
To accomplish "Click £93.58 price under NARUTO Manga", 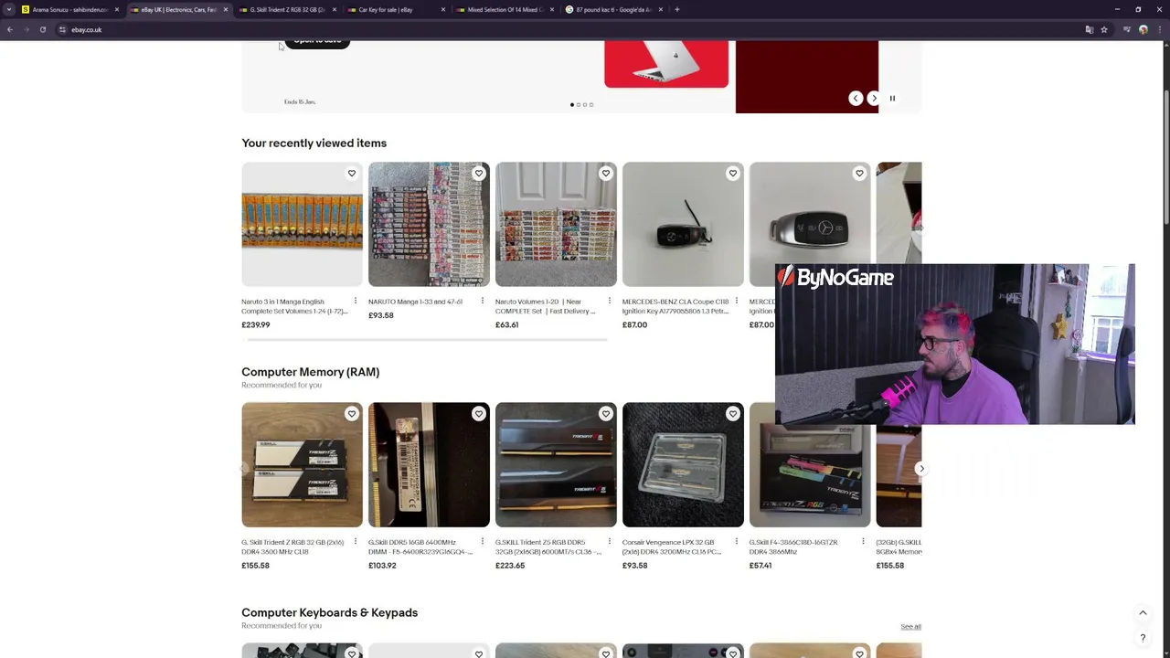I will coord(381,315).
